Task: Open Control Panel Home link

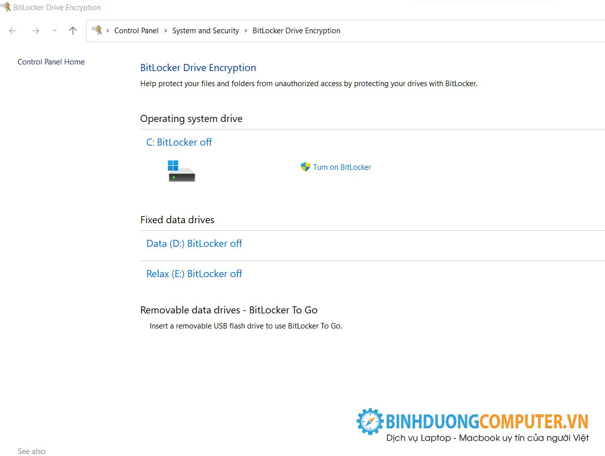Action: pos(51,62)
